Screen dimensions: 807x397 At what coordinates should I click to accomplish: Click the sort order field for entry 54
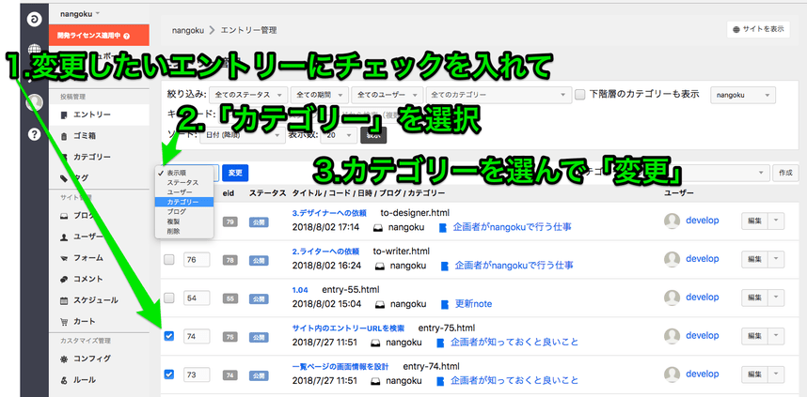(195, 298)
